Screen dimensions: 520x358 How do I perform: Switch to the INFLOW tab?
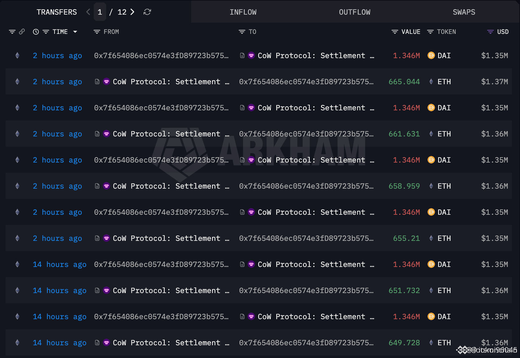243,12
